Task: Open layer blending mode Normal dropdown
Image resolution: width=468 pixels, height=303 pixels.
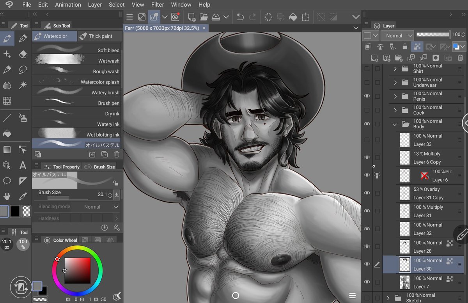Action: (x=397, y=35)
